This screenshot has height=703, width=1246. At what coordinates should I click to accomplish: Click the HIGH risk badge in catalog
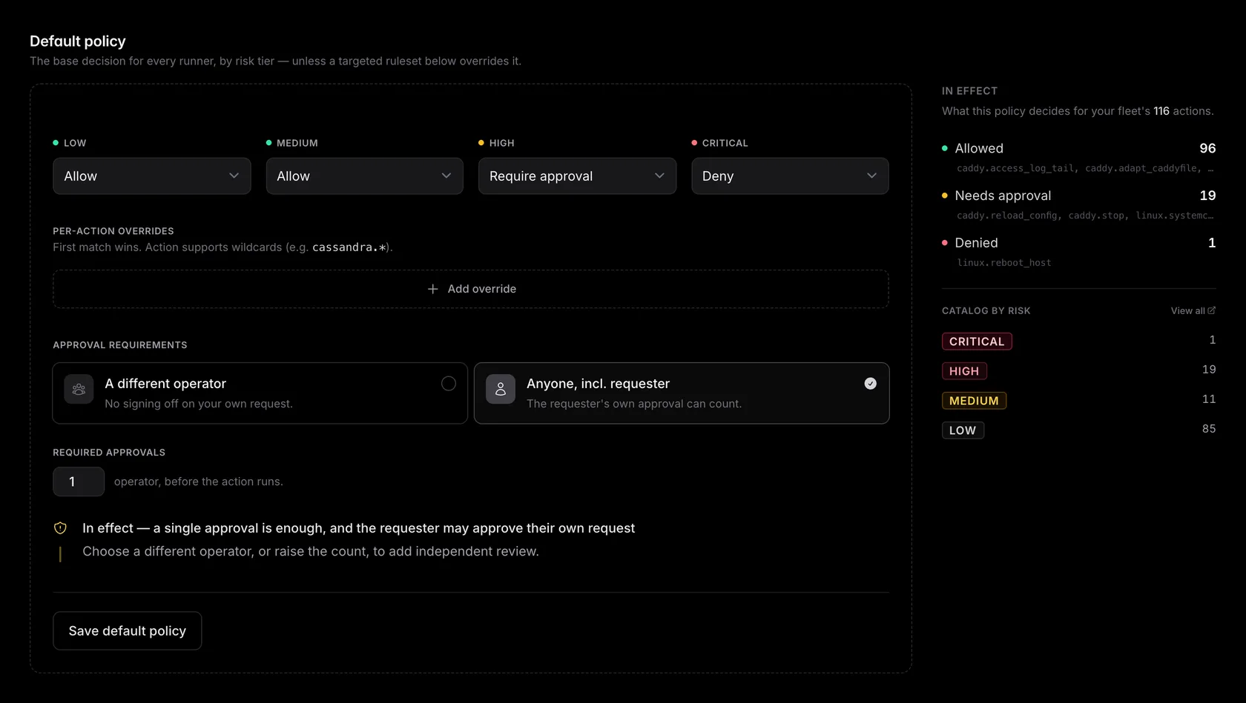point(964,371)
